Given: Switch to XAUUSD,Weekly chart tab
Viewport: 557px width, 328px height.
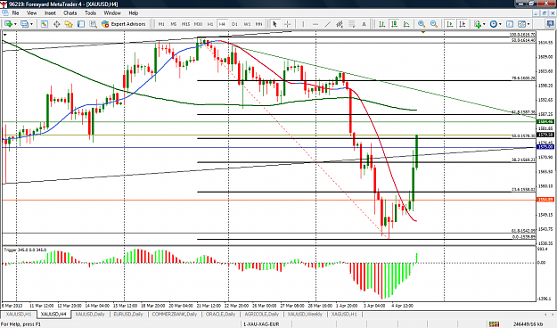Looking at the screenshot, I should click(x=306, y=315).
